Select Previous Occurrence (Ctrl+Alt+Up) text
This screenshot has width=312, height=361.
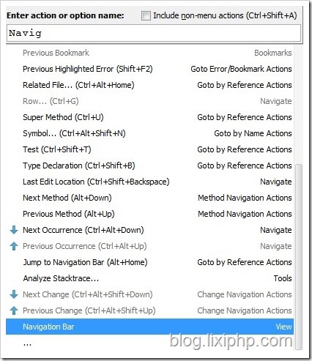pos(85,246)
